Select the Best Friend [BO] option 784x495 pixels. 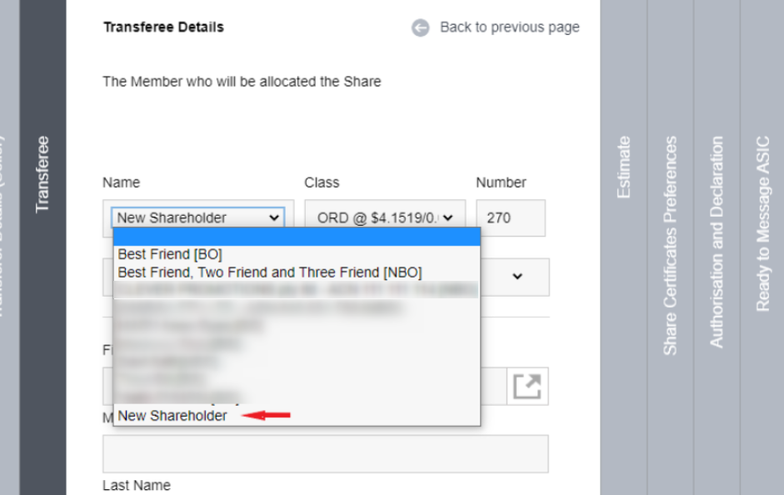168,253
